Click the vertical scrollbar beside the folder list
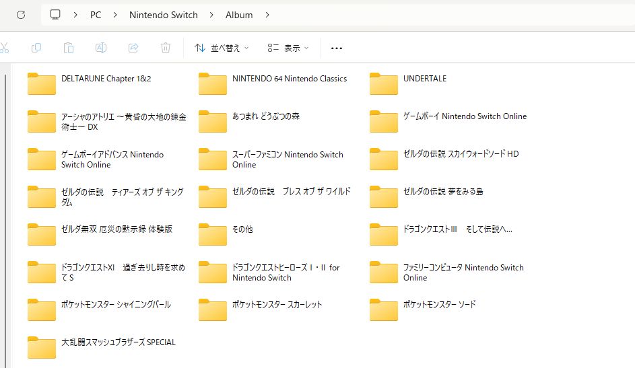The width and height of the screenshot is (635, 368). (5, 221)
